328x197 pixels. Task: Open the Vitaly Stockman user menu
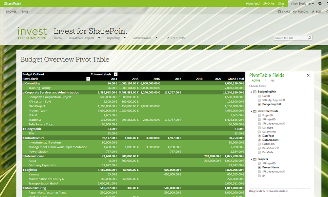(302, 4)
